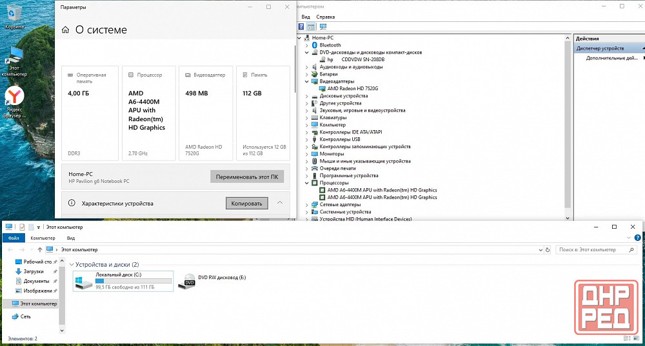The height and width of the screenshot is (346, 645).
Task: Open the Yandex Browser desktop shortcut
Action: (14, 98)
